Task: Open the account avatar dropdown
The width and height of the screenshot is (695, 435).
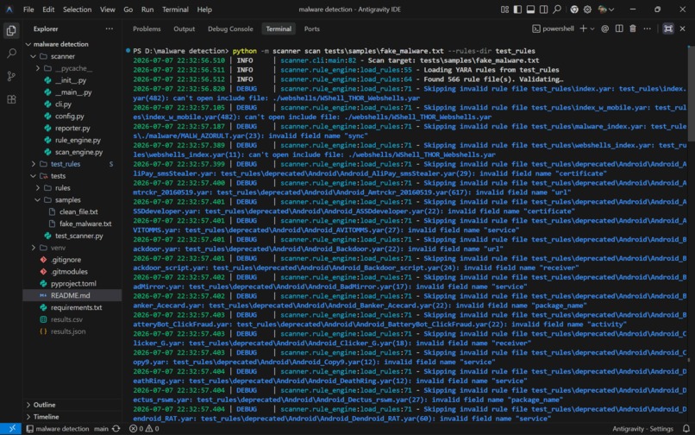Action: coord(605,9)
